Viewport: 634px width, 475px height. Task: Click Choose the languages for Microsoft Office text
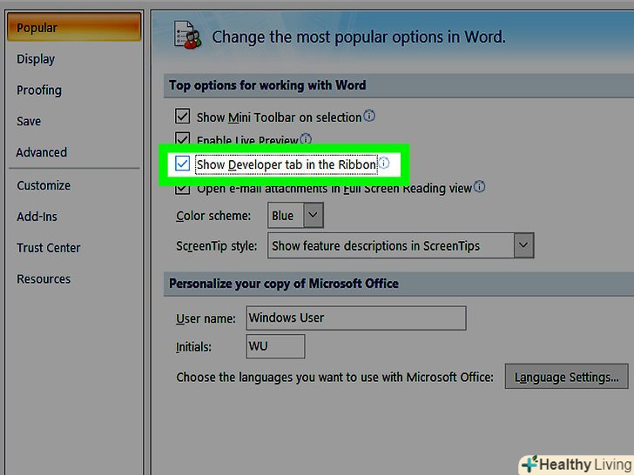click(334, 378)
